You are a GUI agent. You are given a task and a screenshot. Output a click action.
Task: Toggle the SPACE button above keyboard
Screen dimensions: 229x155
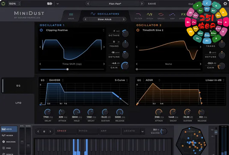66,131
